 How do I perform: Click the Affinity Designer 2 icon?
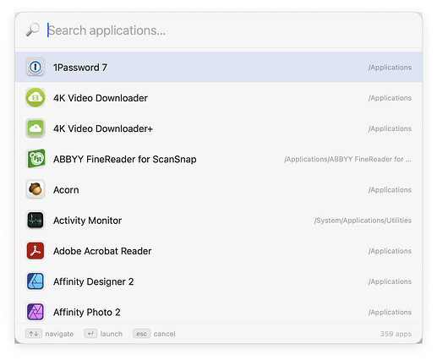click(x=36, y=281)
